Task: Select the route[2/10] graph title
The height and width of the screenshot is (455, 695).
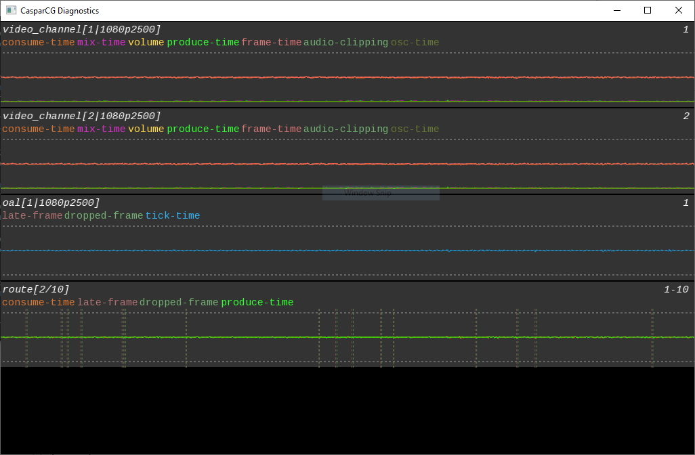Action: coord(36,289)
